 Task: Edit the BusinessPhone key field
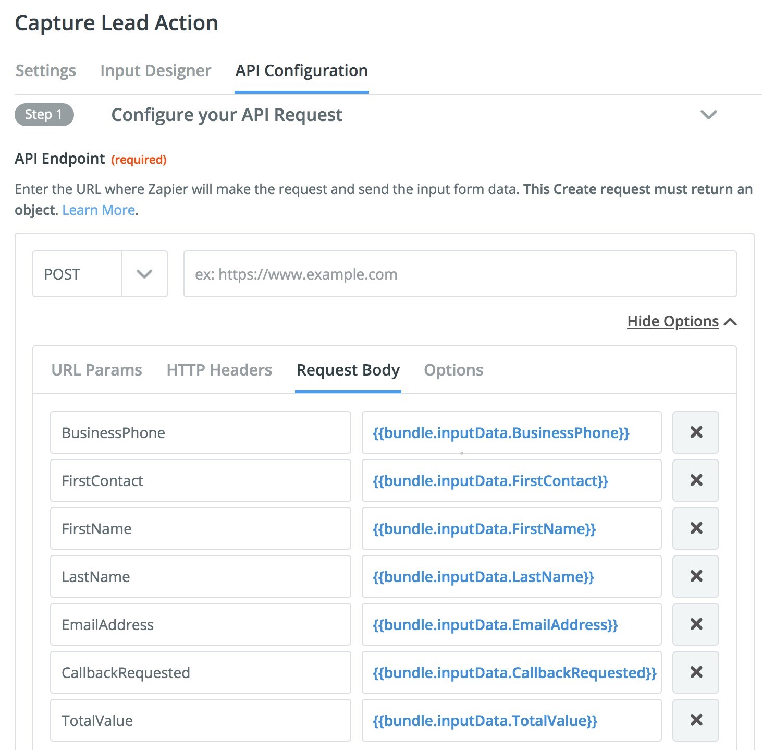click(200, 433)
